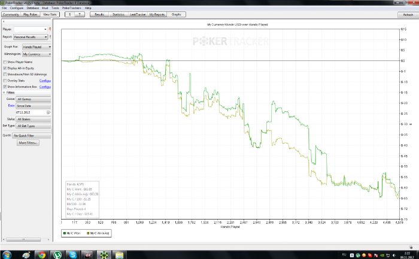Enable Showdown/Non SD Winnings checkbox
The width and height of the screenshot is (419, 259).
[5, 74]
